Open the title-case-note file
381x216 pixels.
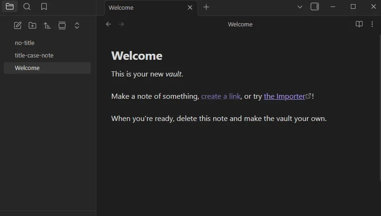click(x=47, y=56)
